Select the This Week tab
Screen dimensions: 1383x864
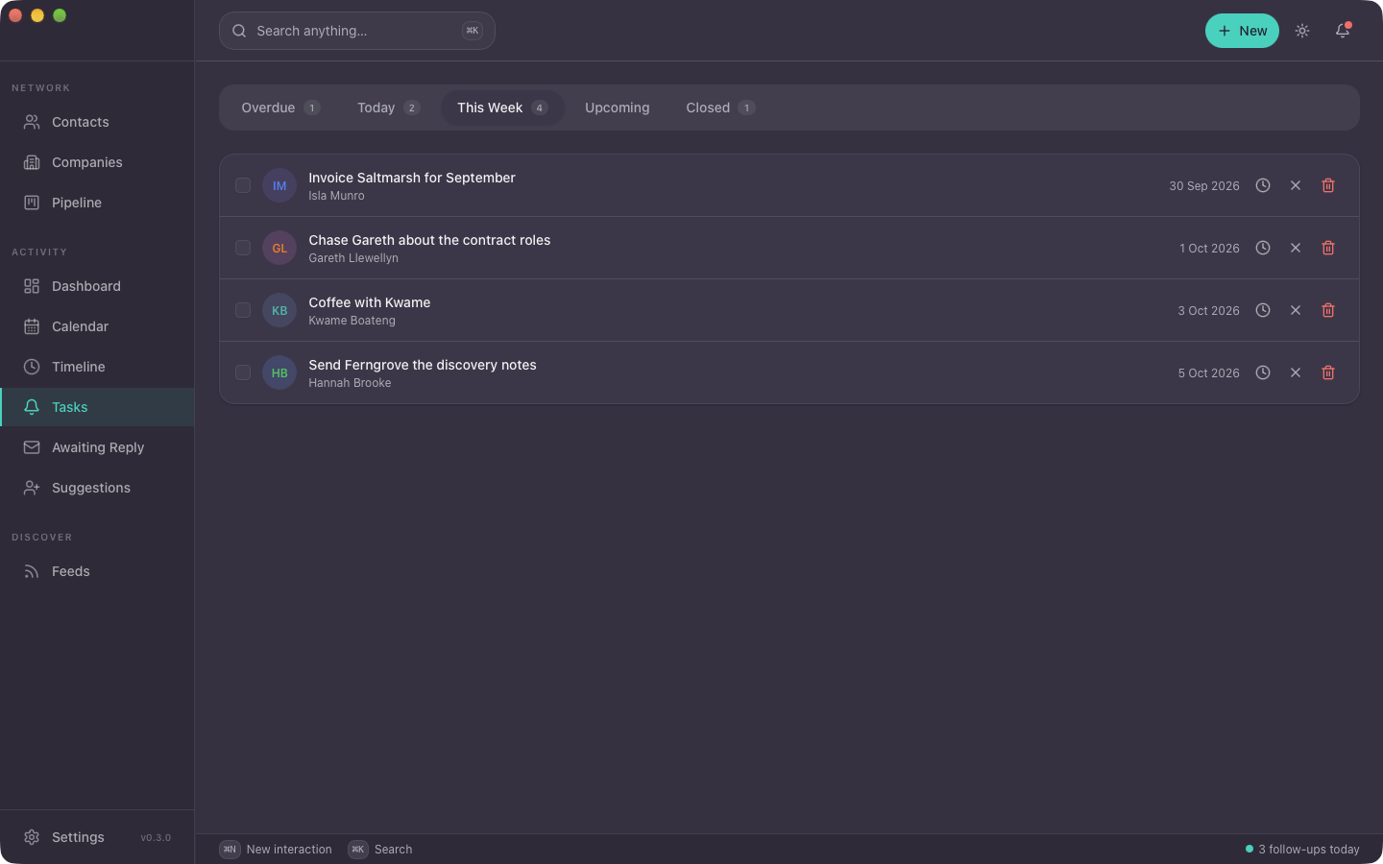click(x=502, y=108)
